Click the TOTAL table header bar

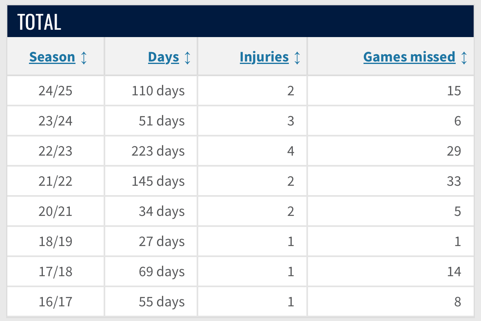click(x=241, y=21)
